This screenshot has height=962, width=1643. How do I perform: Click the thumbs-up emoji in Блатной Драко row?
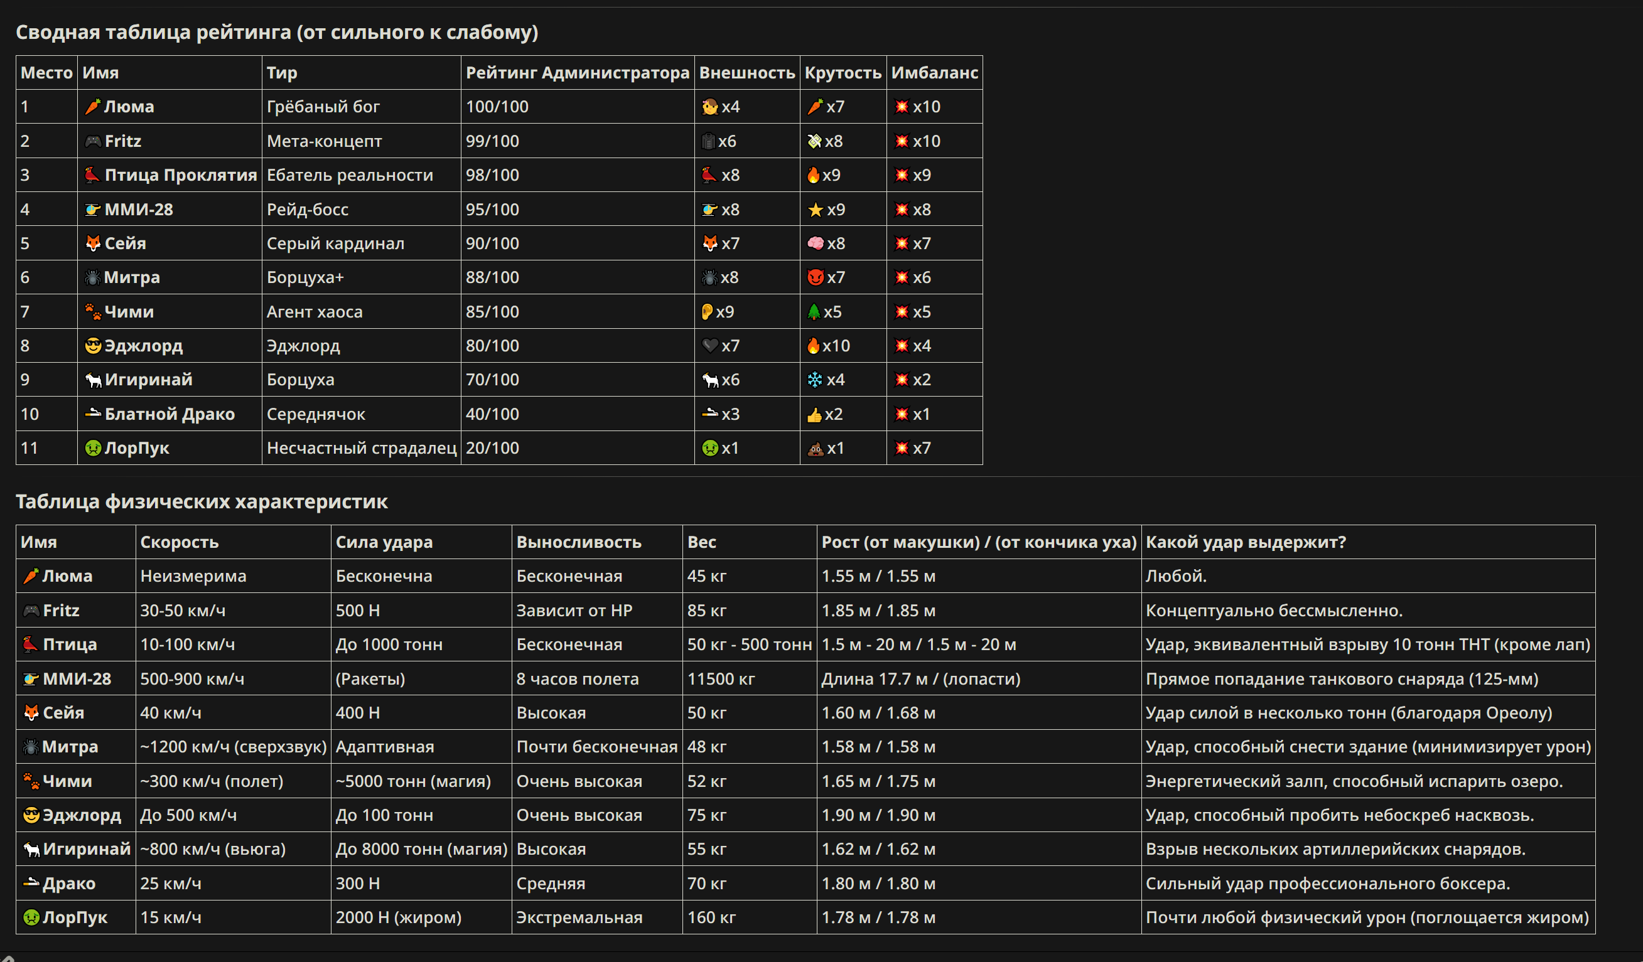[x=814, y=415]
